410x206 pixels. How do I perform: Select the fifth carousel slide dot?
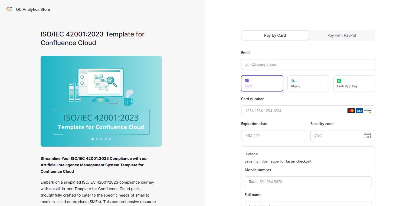click(110, 139)
